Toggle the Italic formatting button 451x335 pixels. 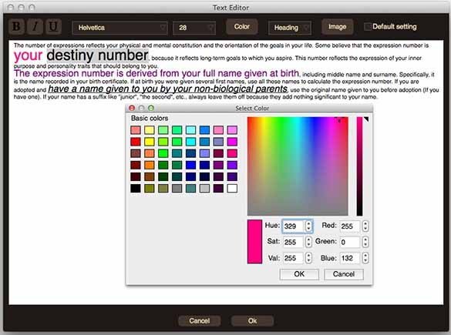[x=35, y=27]
